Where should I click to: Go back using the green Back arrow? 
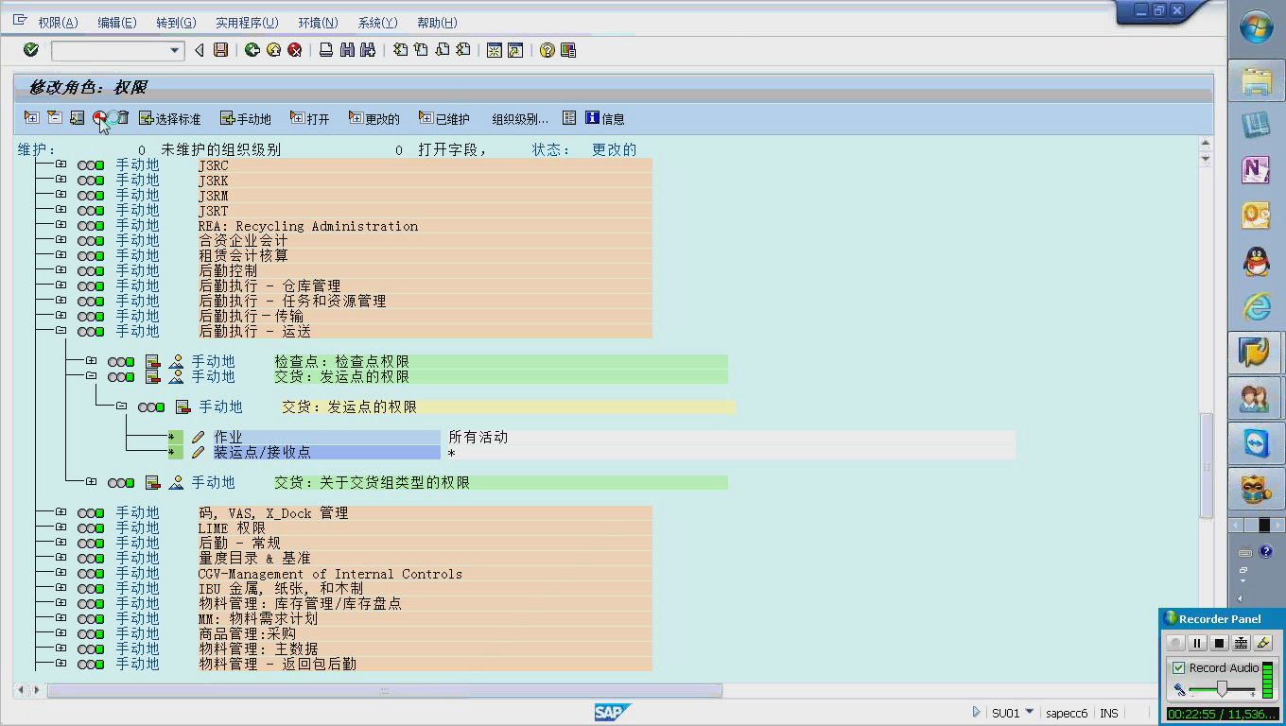252,50
